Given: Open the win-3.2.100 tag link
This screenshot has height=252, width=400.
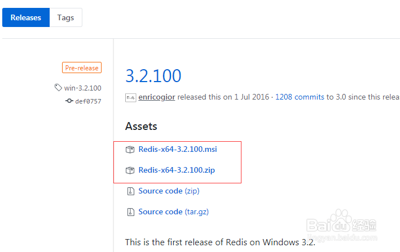Looking at the screenshot, I should 83,88.
